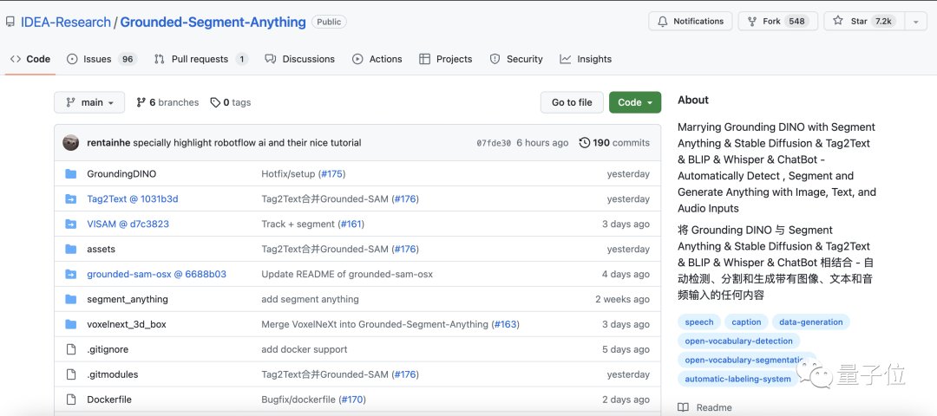Image resolution: width=937 pixels, height=416 pixels.
Task: Open grounded-sam-osx @ 6688b03 submodule
Action: click(156, 275)
